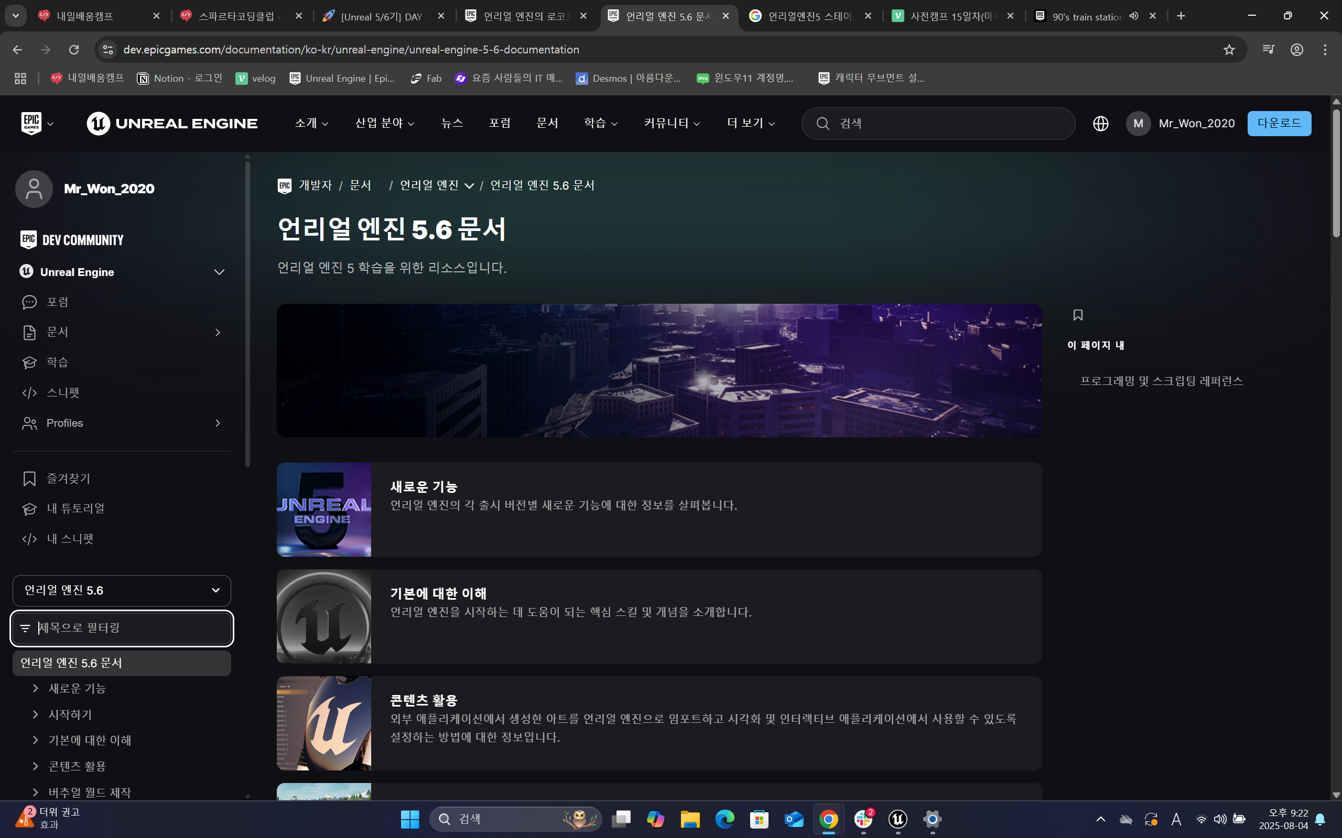The image size is (1342, 838).
Task: Click the Velog bookmark in the bookmarks bar
Action: pos(256,79)
